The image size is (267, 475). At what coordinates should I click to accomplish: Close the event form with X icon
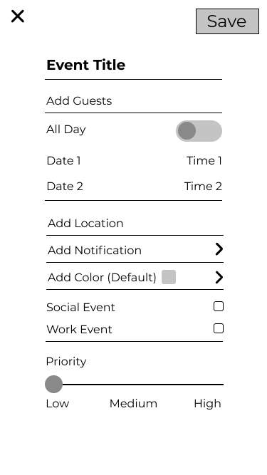[x=18, y=16]
